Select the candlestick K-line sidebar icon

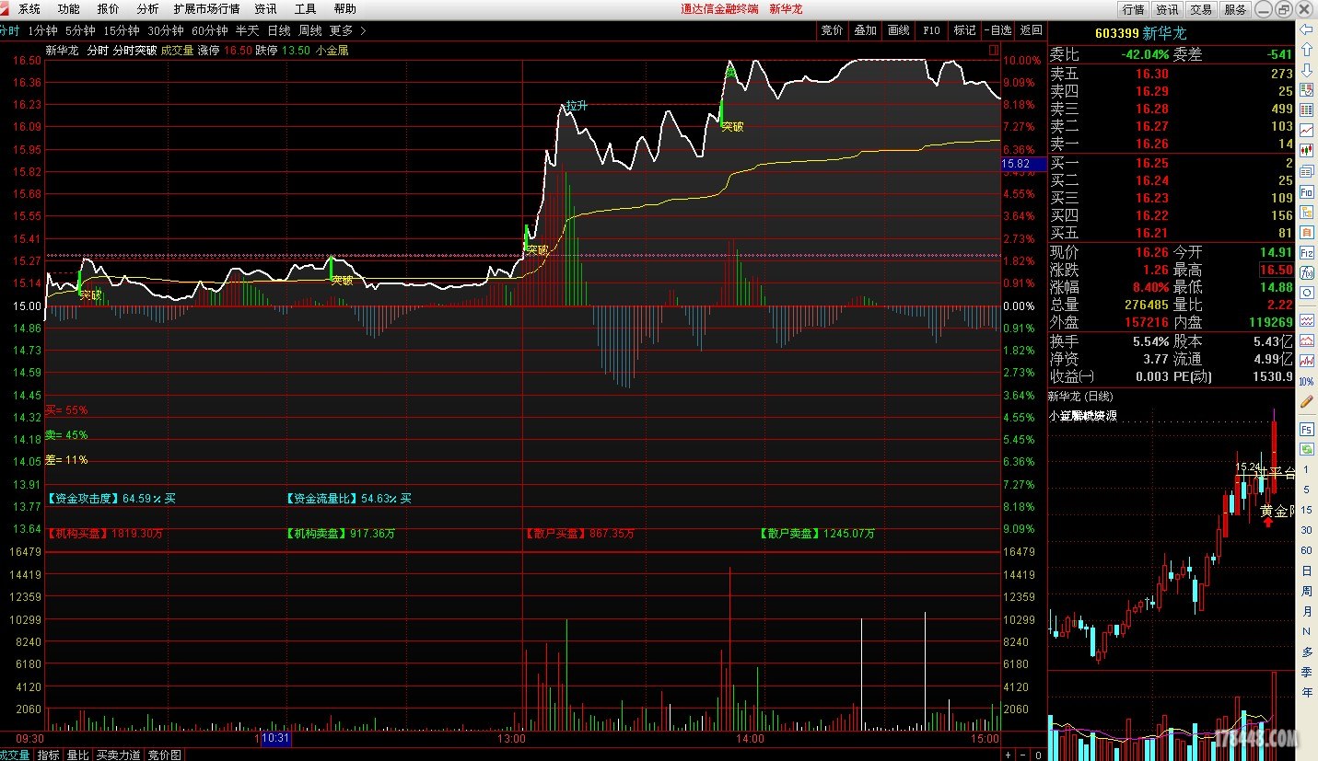coord(1306,151)
